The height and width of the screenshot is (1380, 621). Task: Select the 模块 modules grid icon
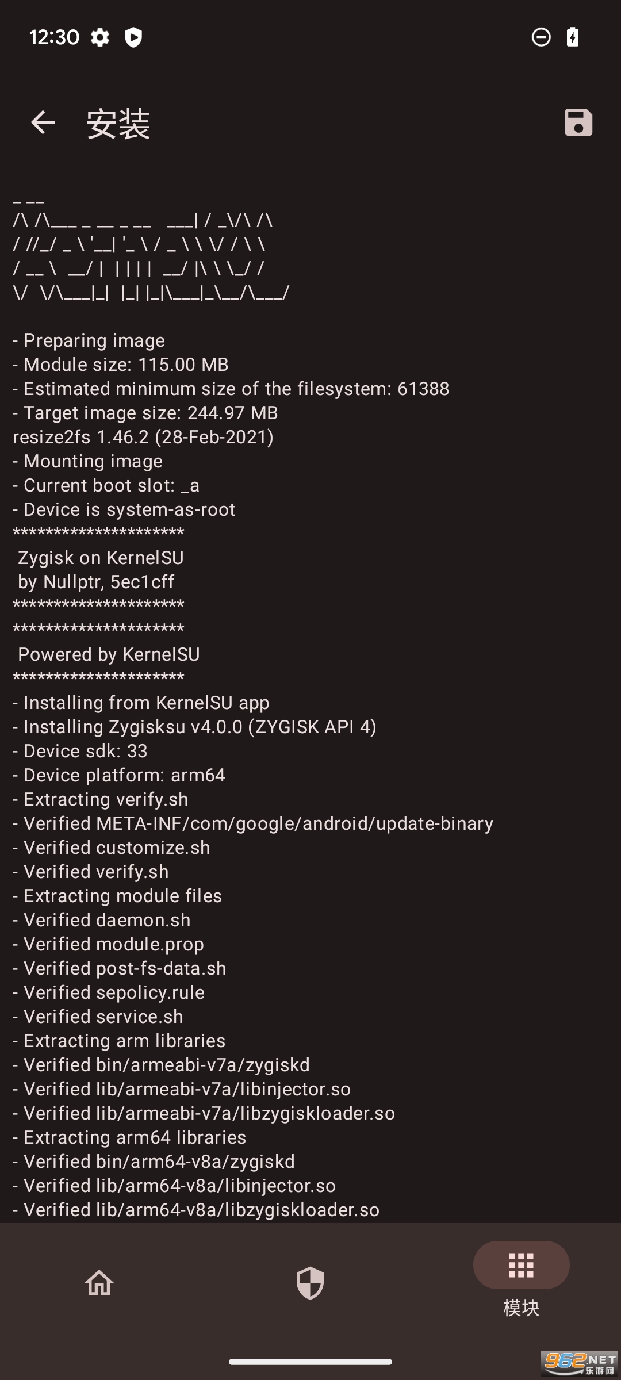(x=521, y=1265)
